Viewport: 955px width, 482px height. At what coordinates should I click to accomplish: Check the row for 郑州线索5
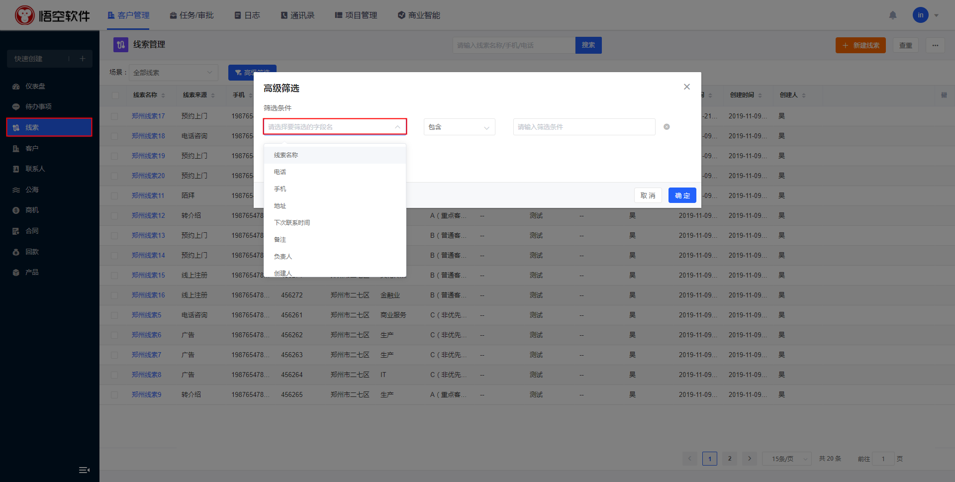click(115, 315)
